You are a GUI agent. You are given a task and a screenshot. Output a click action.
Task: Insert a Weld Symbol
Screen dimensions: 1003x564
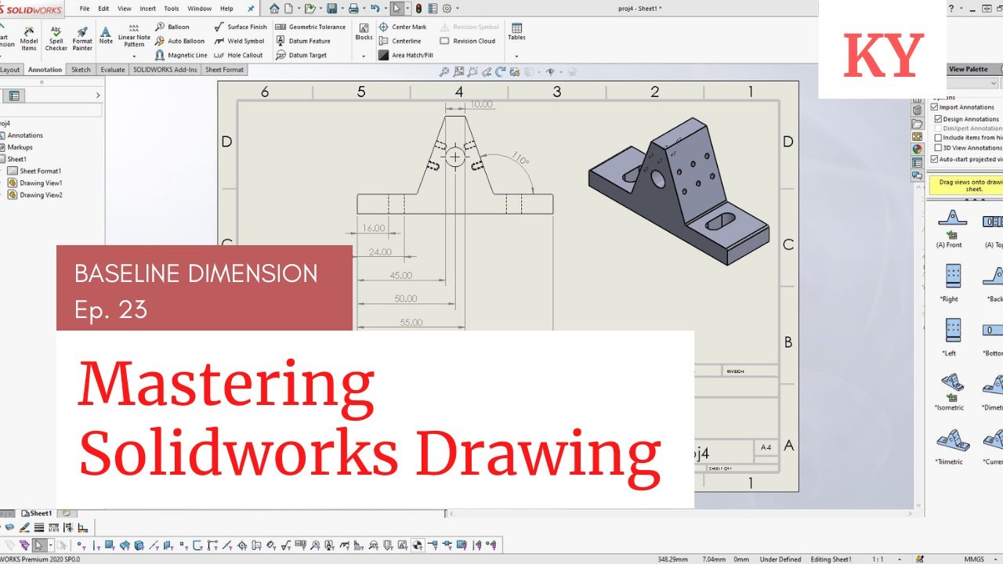coord(239,41)
